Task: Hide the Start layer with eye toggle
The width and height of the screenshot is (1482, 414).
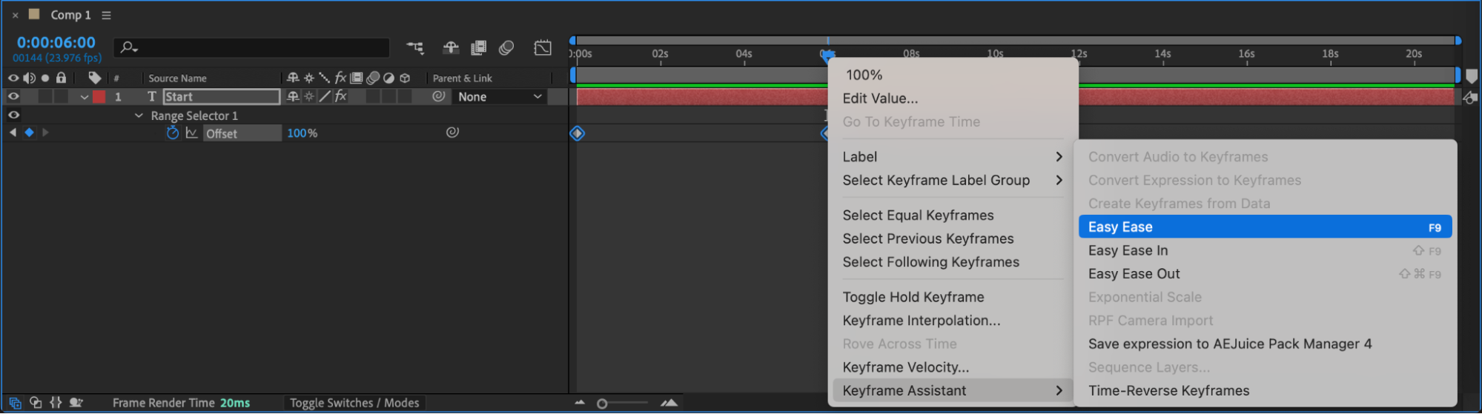Action: click(13, 96)
